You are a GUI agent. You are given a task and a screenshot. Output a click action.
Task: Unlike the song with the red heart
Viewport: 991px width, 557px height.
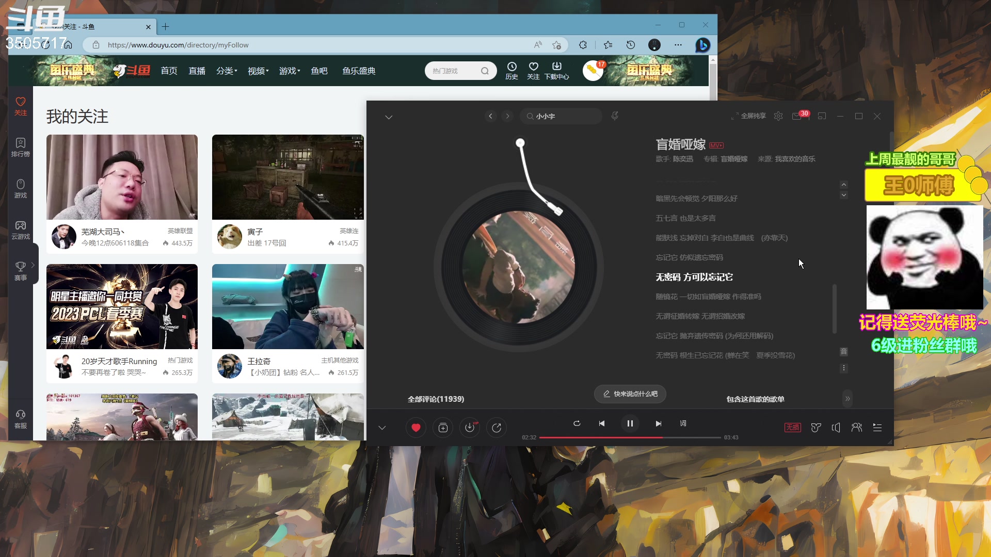[415, 428]
